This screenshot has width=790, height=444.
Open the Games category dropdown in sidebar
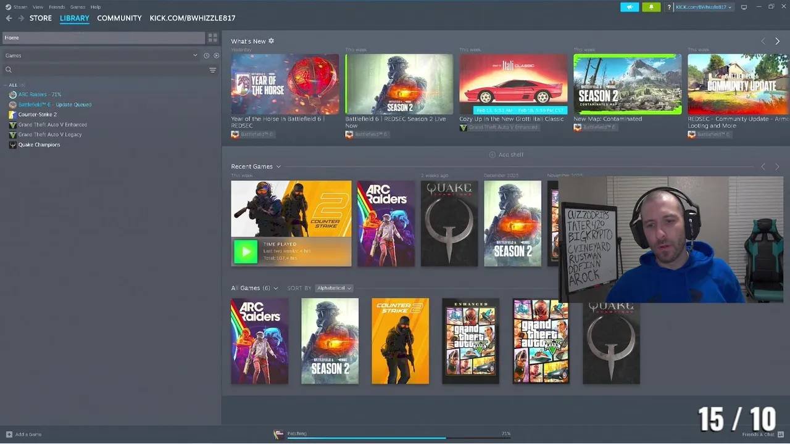click(x=195, y=55)
